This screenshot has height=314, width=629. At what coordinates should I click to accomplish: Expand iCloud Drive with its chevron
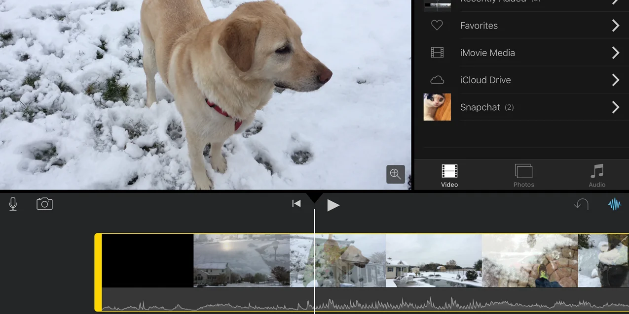(616, 80)
